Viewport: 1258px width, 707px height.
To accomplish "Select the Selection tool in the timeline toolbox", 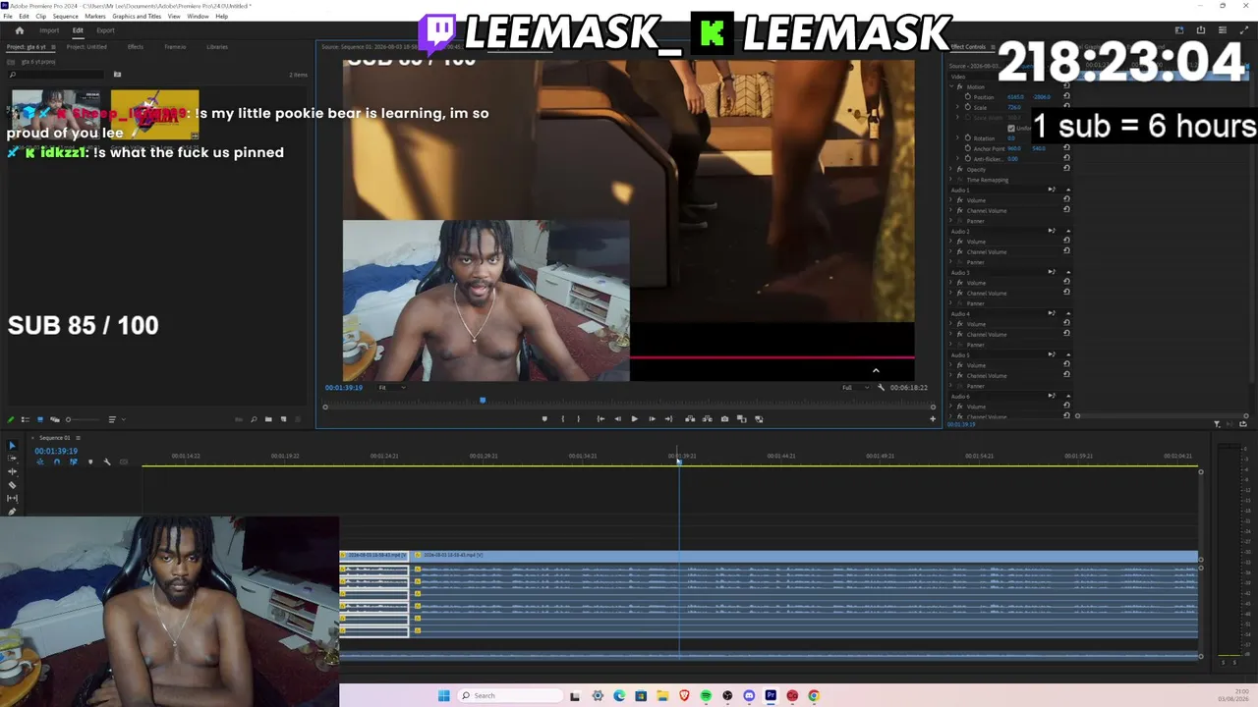I will point(12,446).
